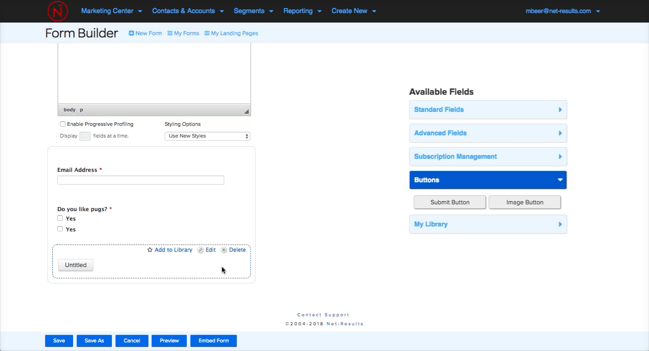
Task: Open the Segments menu
Action: [x=253, y=11]
